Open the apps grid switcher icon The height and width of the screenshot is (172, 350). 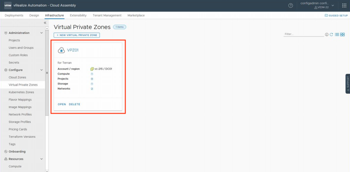coord(344,5)
